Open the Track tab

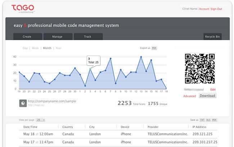[88, 36]
